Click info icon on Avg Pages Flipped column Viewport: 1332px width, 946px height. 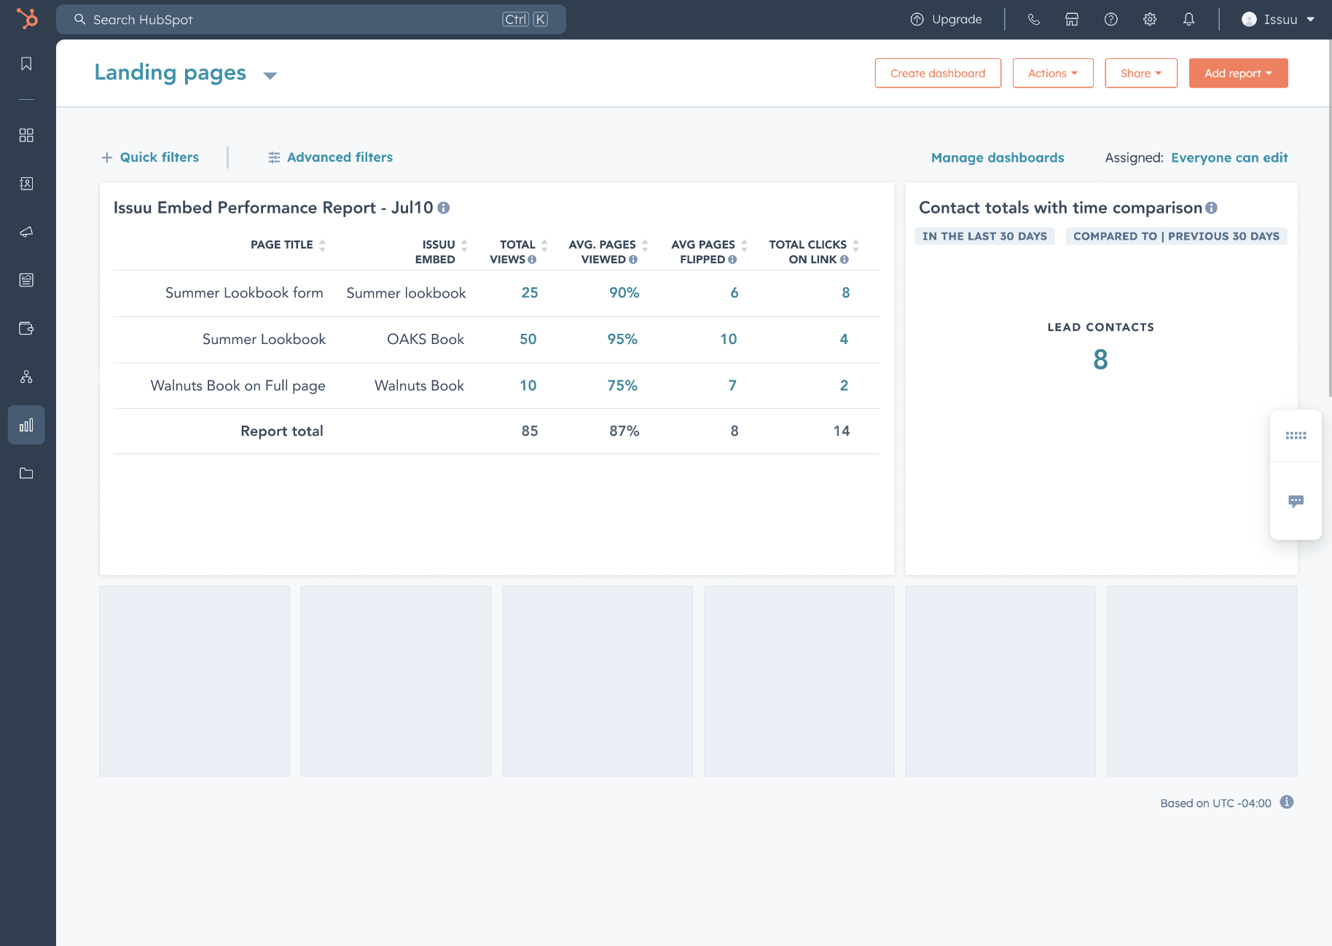click(x=732, y=259)
